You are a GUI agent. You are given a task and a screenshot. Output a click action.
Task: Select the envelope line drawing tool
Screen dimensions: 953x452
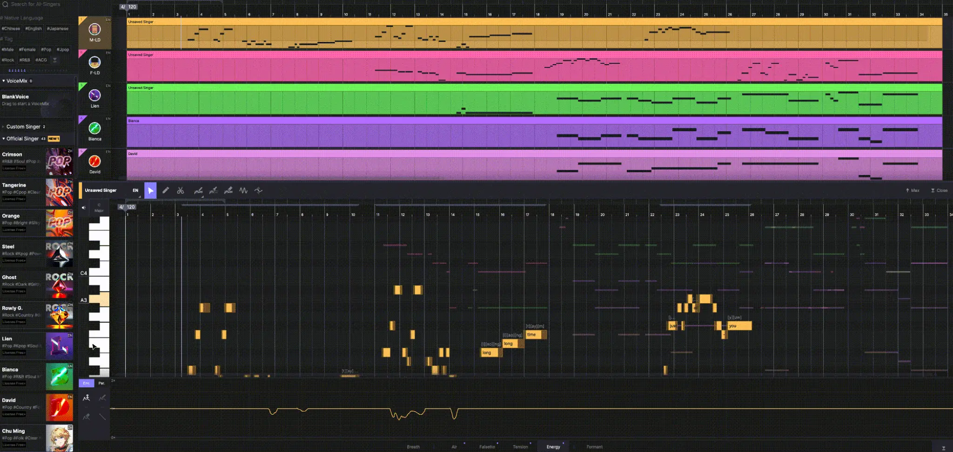[x=102, y=416]
